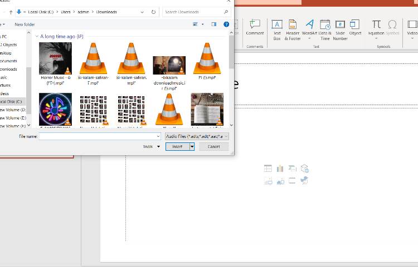Open the Tools dropdown menu

click(152, 146)
